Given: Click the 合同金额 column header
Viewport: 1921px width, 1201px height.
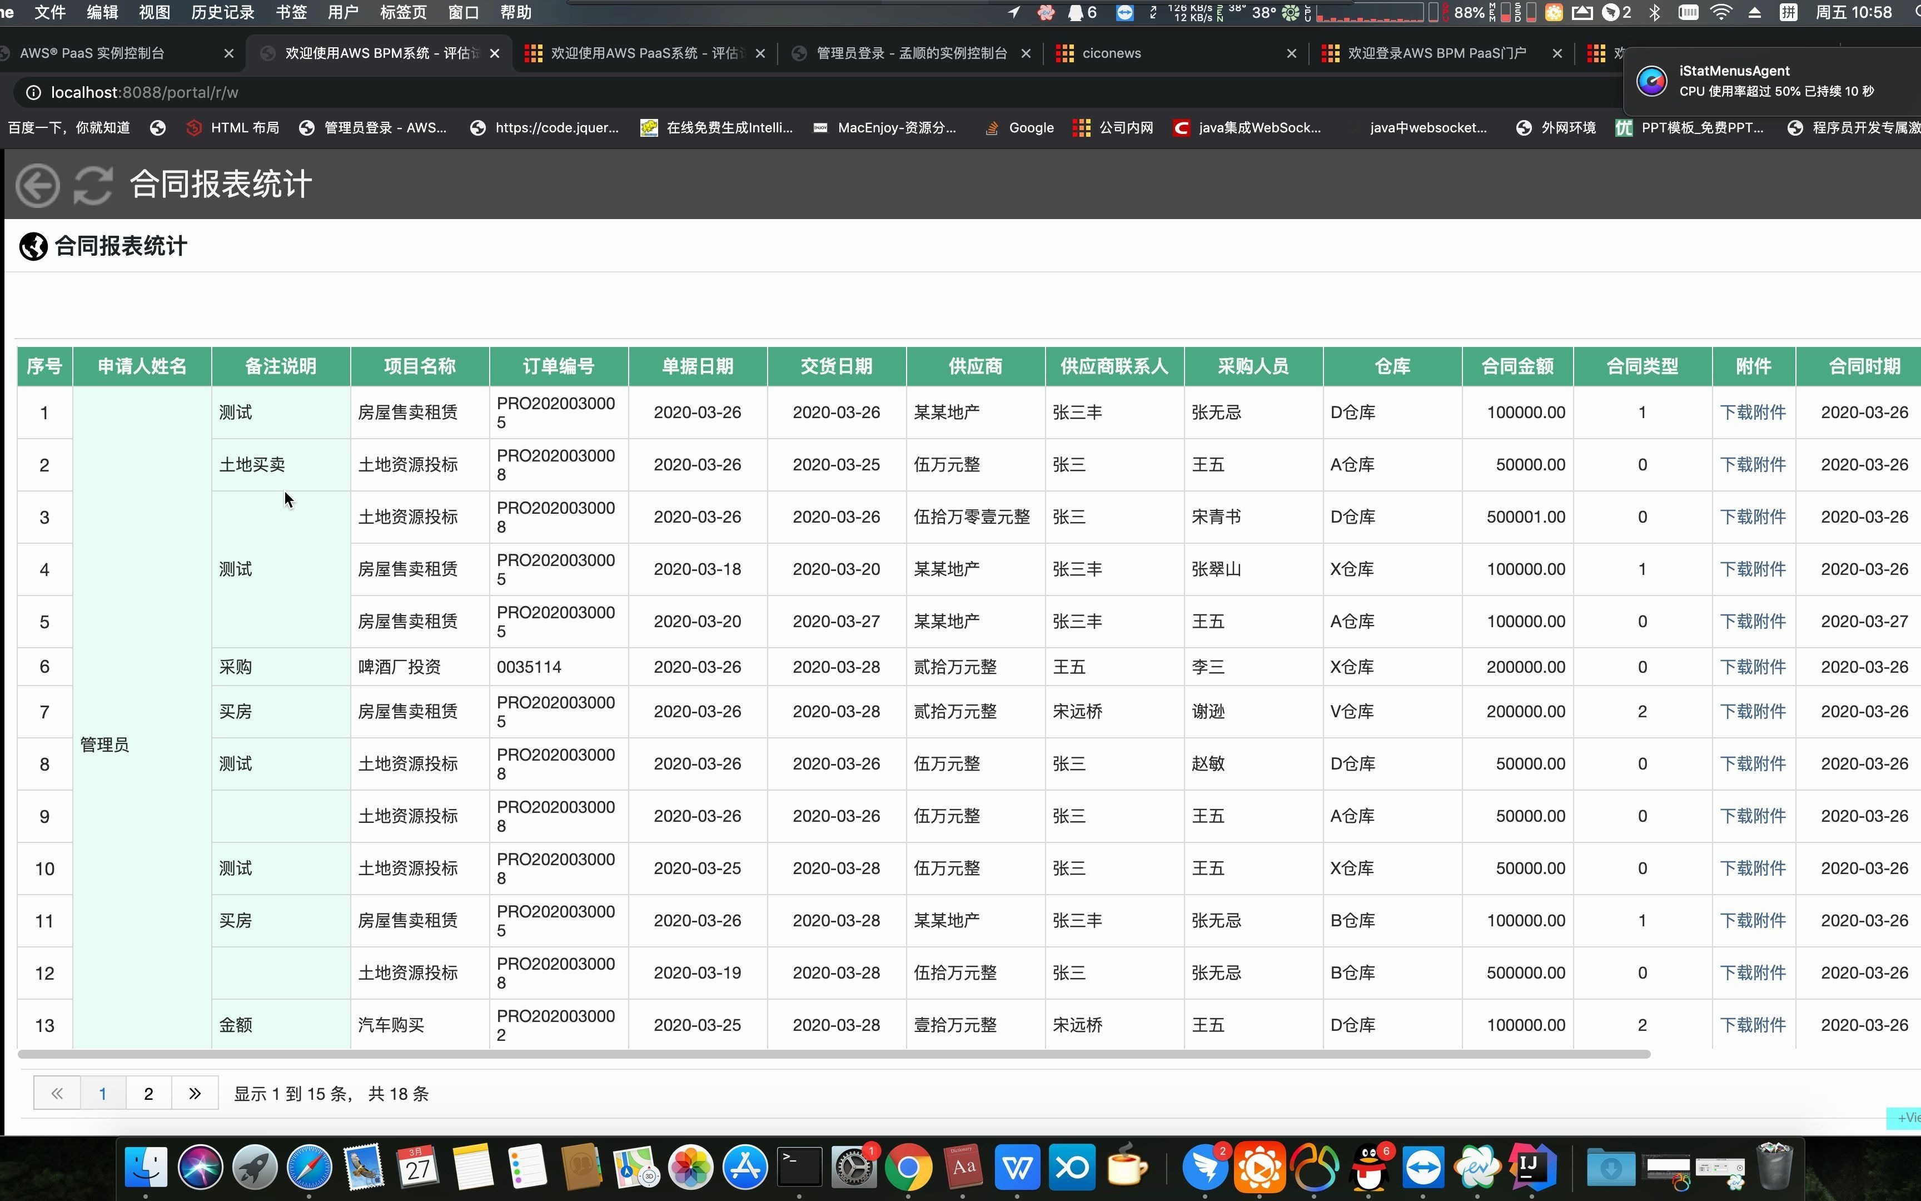Looking at the screenshot, I should (x=1517, y=366).
